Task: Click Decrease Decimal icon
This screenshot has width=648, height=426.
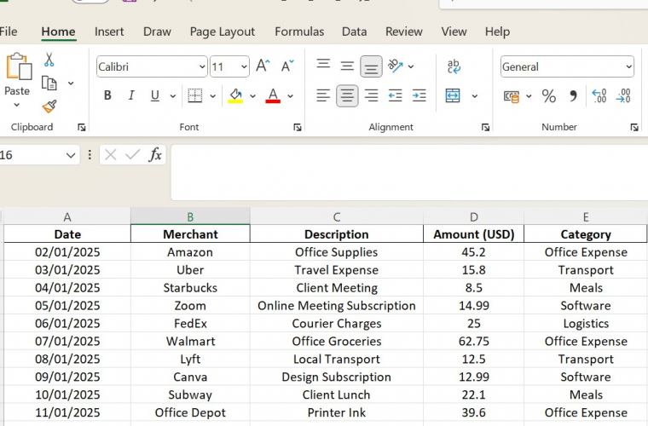Action: pyautogui.click(x=623, y=95)
